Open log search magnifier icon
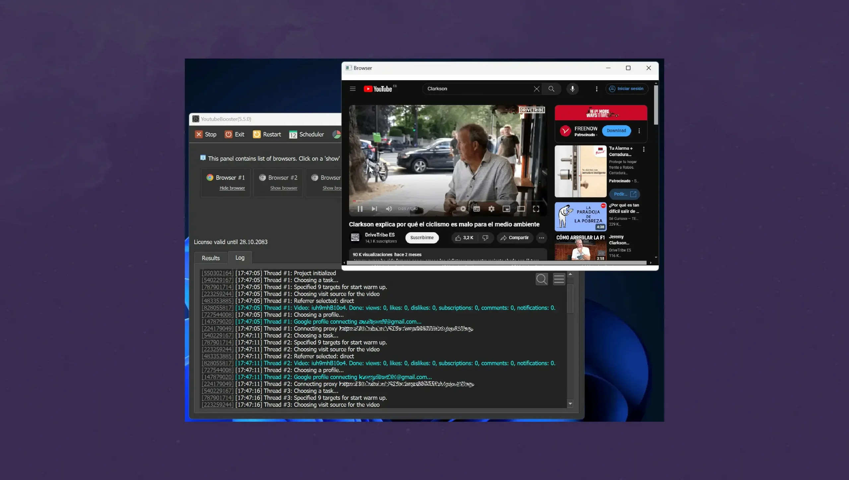 point(542,279)
